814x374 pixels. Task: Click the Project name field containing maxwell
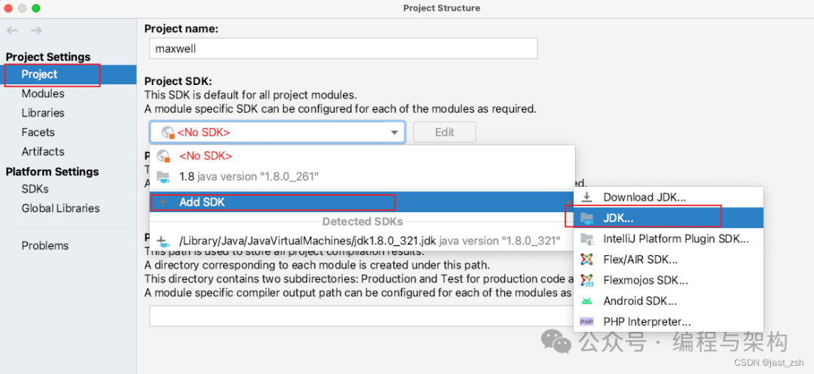pyautogui.click(x=343, y=49)
